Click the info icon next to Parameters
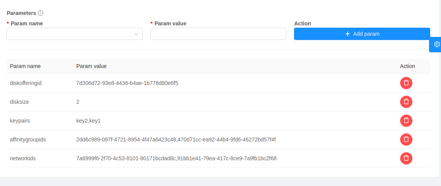The width and height of the screenshot is (441, 186). tap(41, 13)
